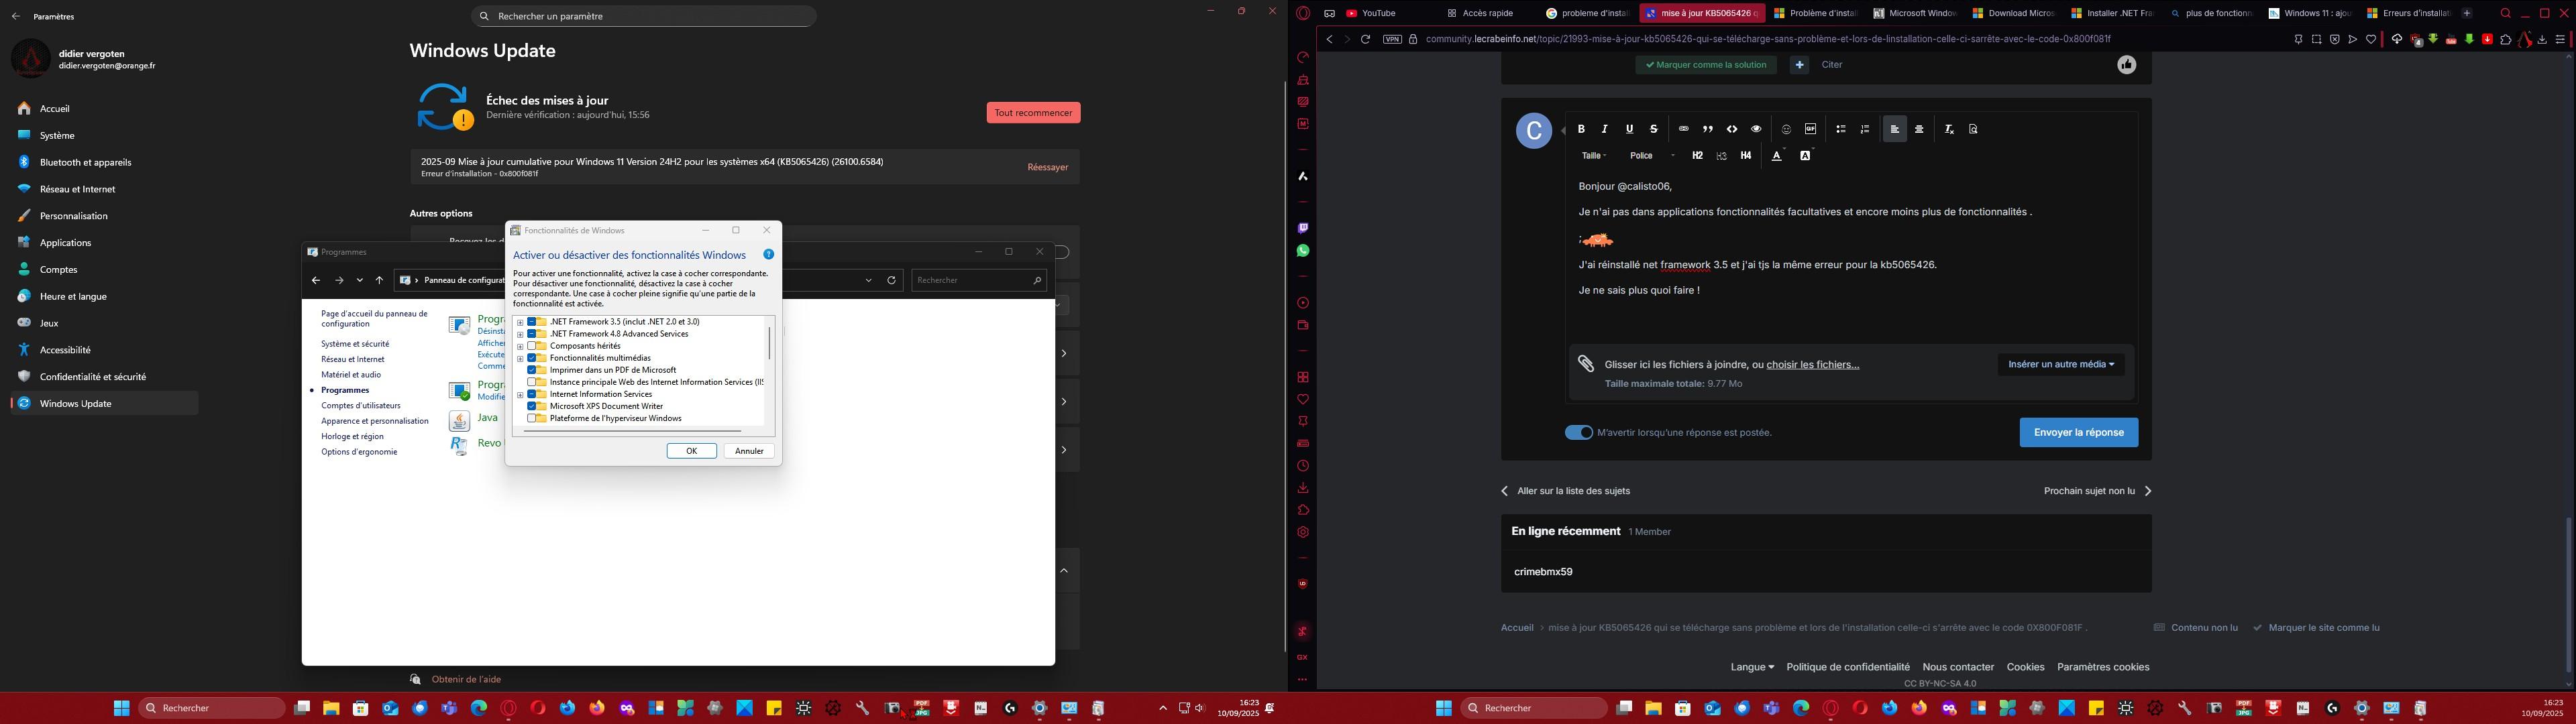Apply italic formatting in the reply editor
Image resolution: width=2576 pixels, height=724 pixels.
pyautogui.click(x=1605, y=129)
